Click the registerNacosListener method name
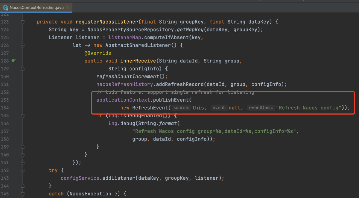Viewport: 359px width, 198px height. tap(107, 22)
